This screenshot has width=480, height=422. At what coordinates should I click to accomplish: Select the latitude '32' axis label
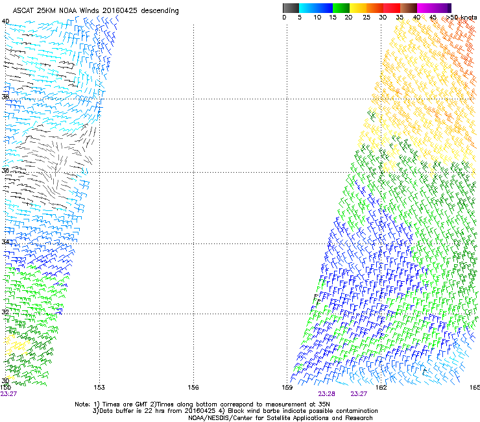5,312
